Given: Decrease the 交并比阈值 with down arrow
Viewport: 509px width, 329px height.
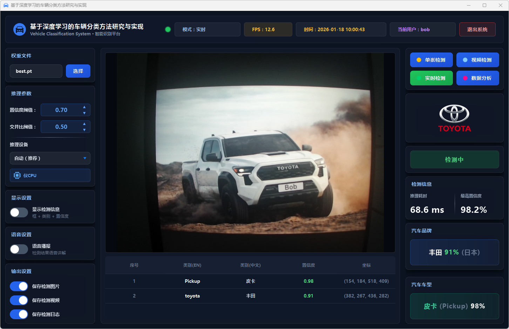Looking at the screenshot, I should [84, 130].
